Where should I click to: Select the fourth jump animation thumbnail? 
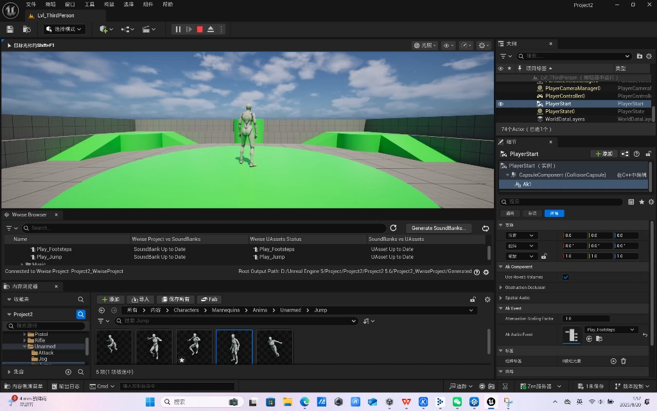pos(234,347)
